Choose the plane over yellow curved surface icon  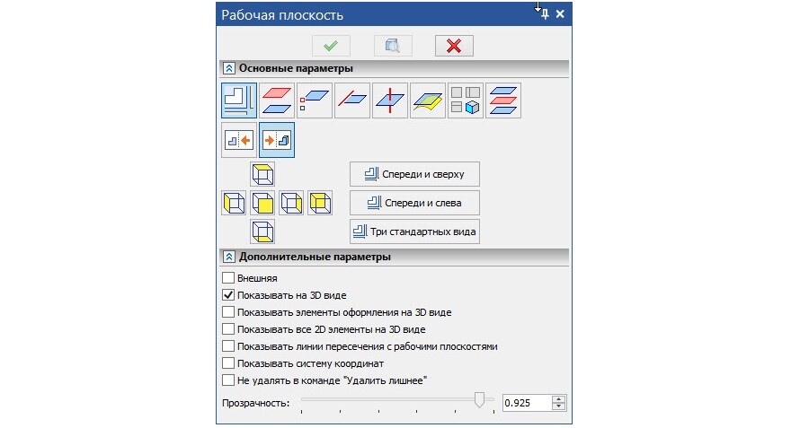tap(428, 100)
